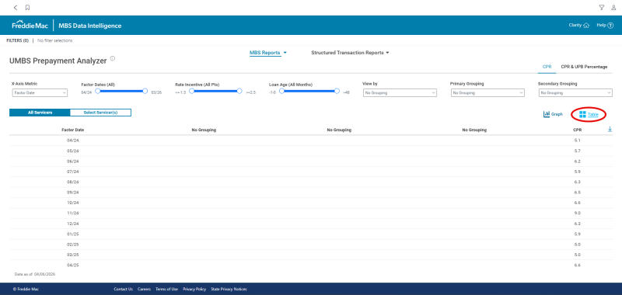This screenshot has width=622, height=295.
Task: Select the 03/25 factor date row
Action: (311, 255)
